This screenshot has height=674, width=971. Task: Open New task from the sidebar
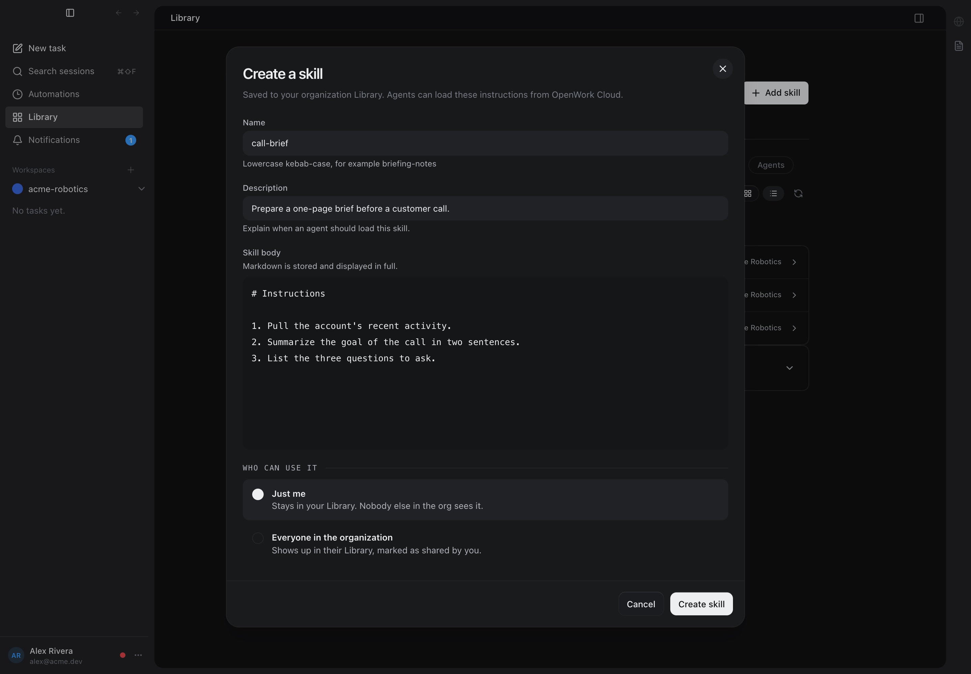coord(74,48)
